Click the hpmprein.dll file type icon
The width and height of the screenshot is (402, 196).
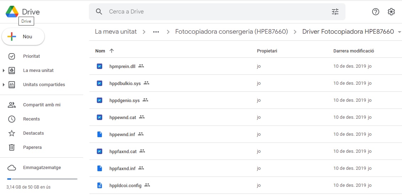pos(100,66)
